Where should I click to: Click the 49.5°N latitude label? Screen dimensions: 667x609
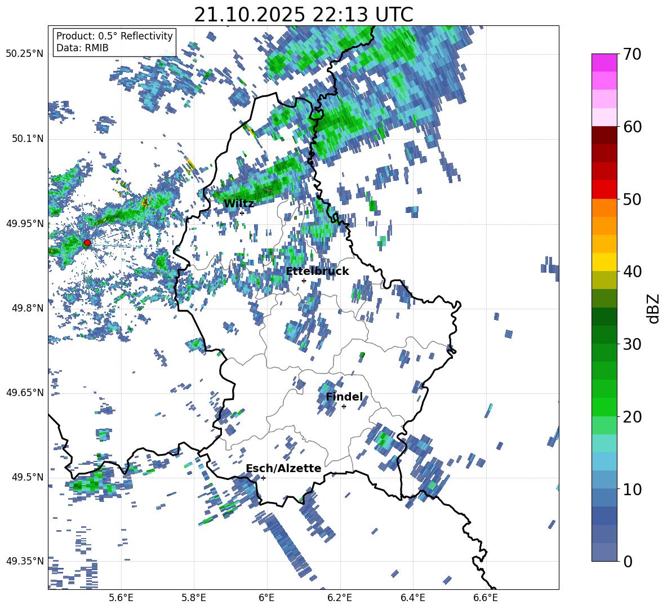pos(27,477)
